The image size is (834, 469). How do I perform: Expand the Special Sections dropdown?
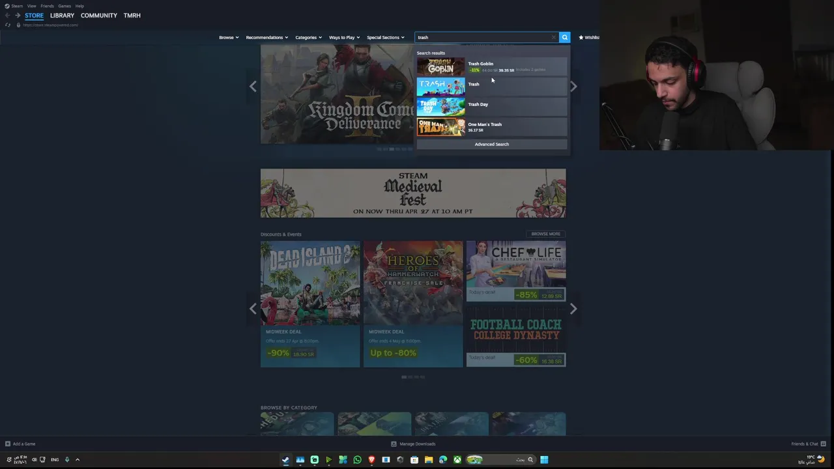click(385, 37)
